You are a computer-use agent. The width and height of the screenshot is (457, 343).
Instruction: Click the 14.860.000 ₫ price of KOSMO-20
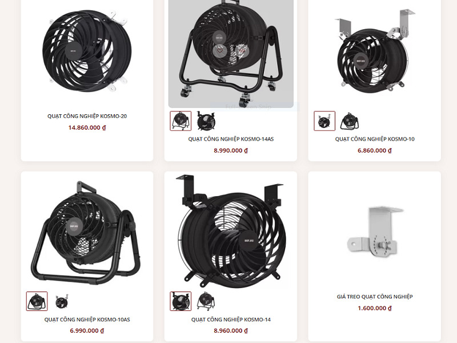point(87,127)
